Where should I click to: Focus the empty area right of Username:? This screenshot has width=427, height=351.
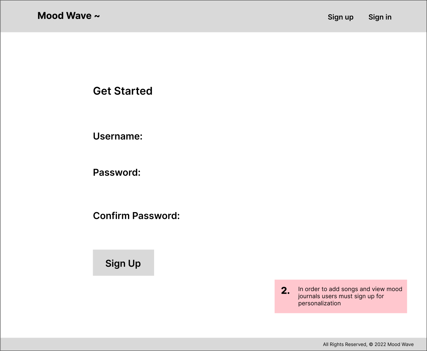point(237,136)
